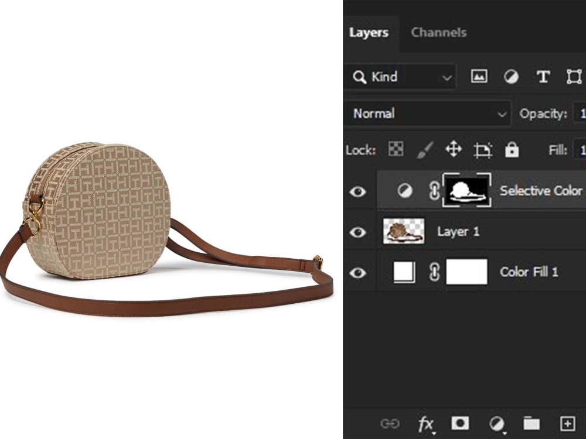Viewport: 586px width, 439px height.
Task: Lock all padlock icon
Action: click(512, 149)
